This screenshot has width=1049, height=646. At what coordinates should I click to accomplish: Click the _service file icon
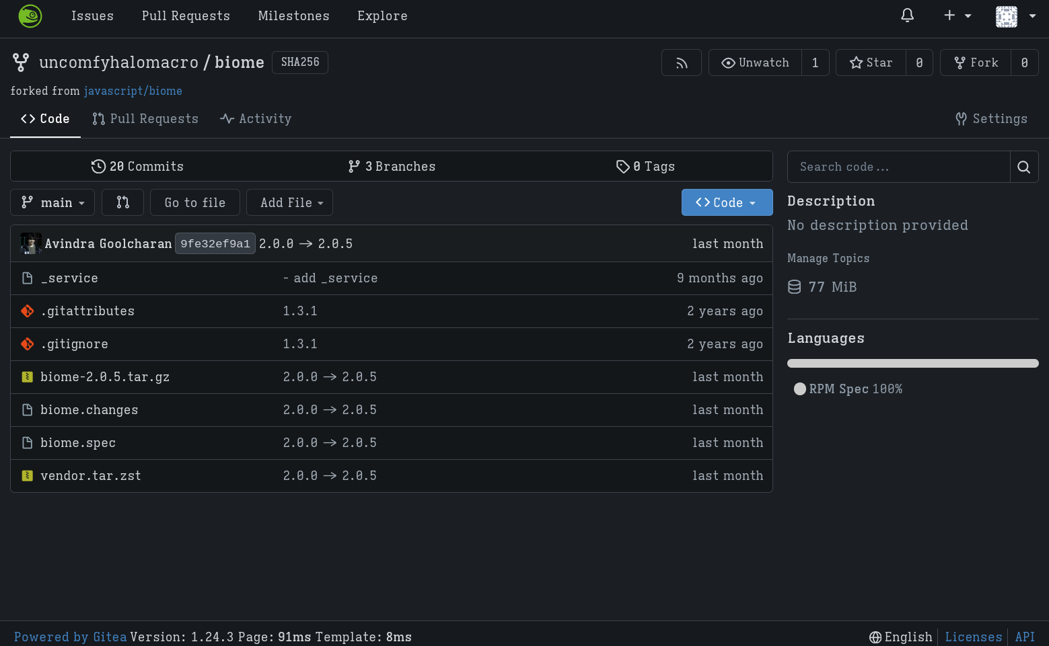point(28,278)
